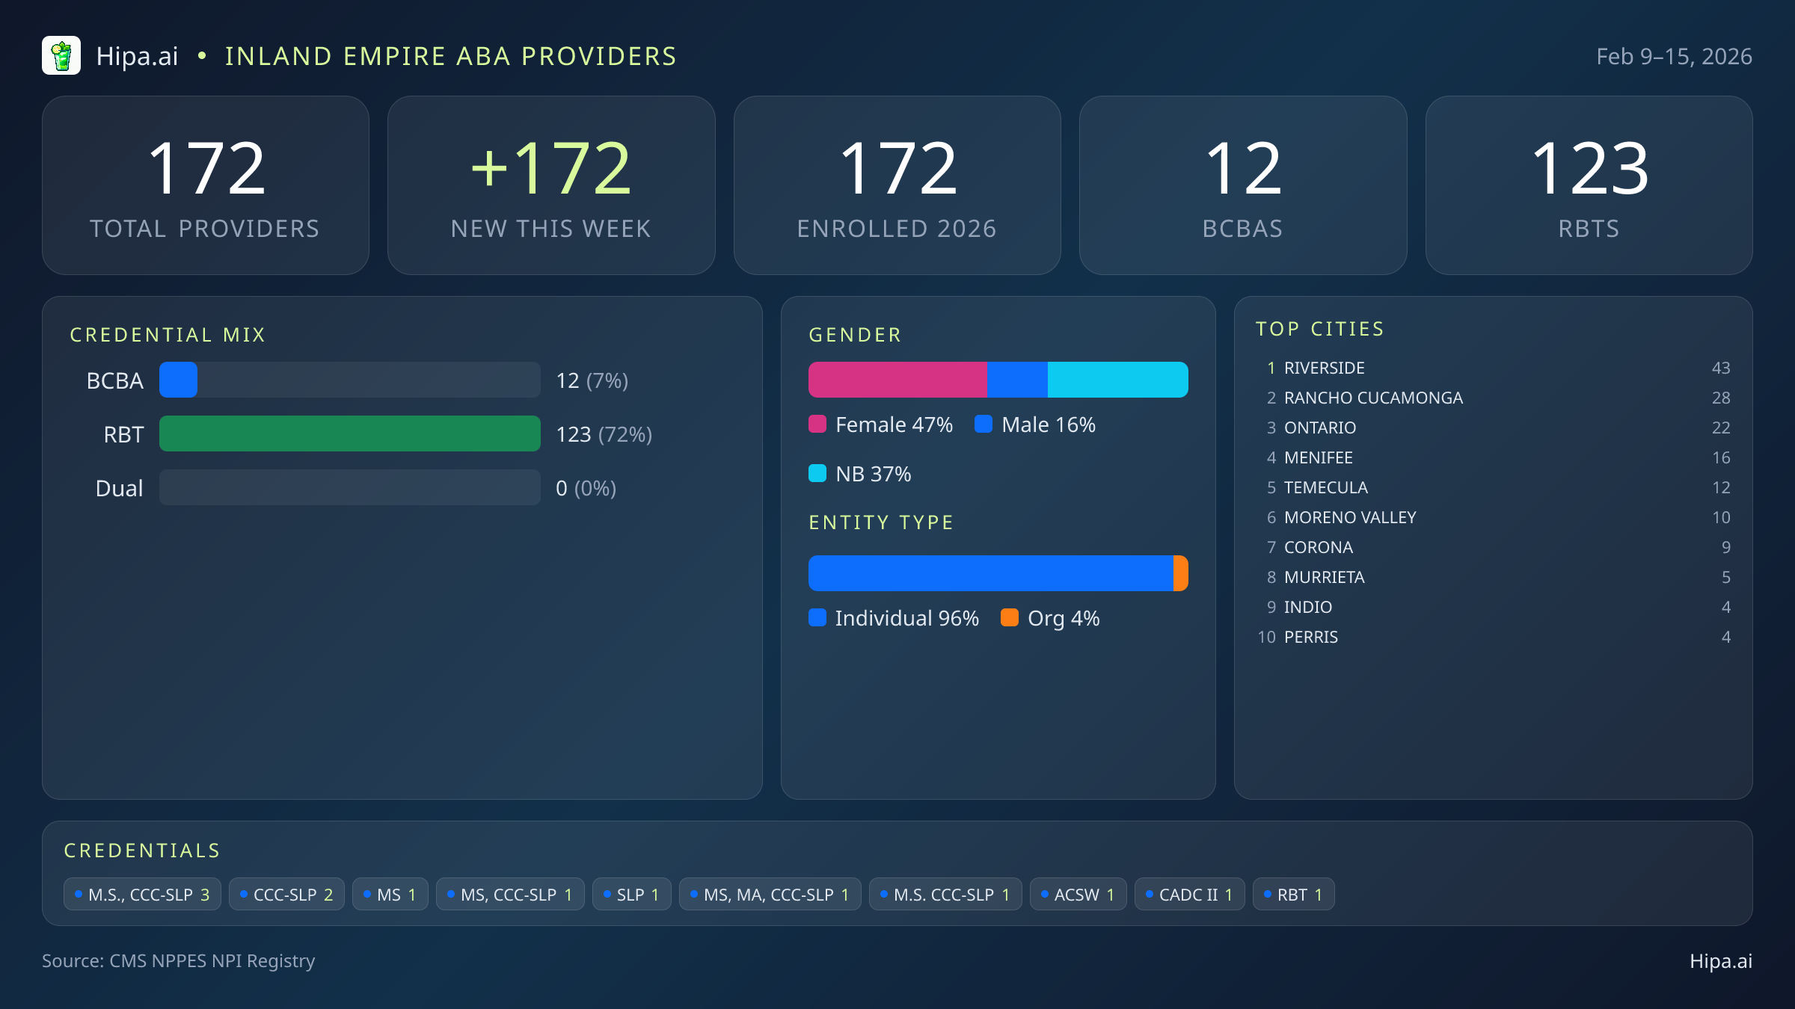Select the Total Providers stat card
The image size is (1795, 1009).
(x=206, y=185)
